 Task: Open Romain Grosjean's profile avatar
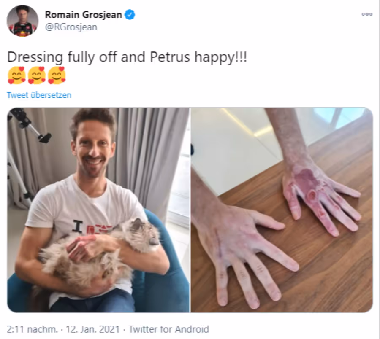[22, 21]
